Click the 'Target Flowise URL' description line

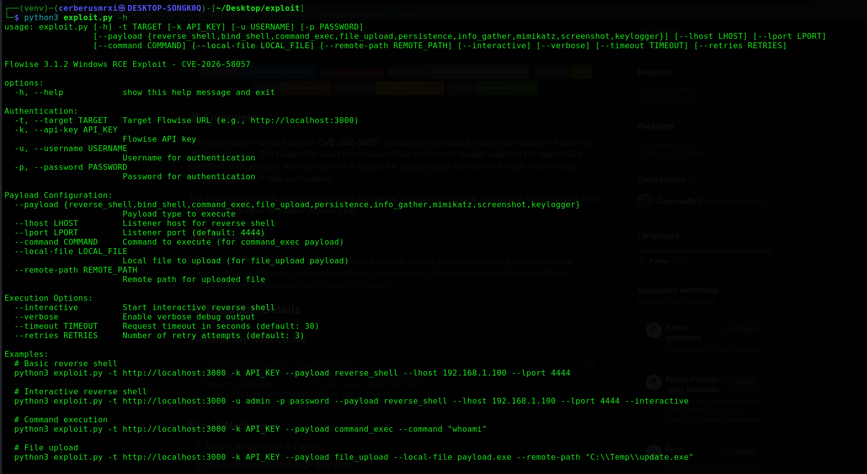tap(241, 121)
